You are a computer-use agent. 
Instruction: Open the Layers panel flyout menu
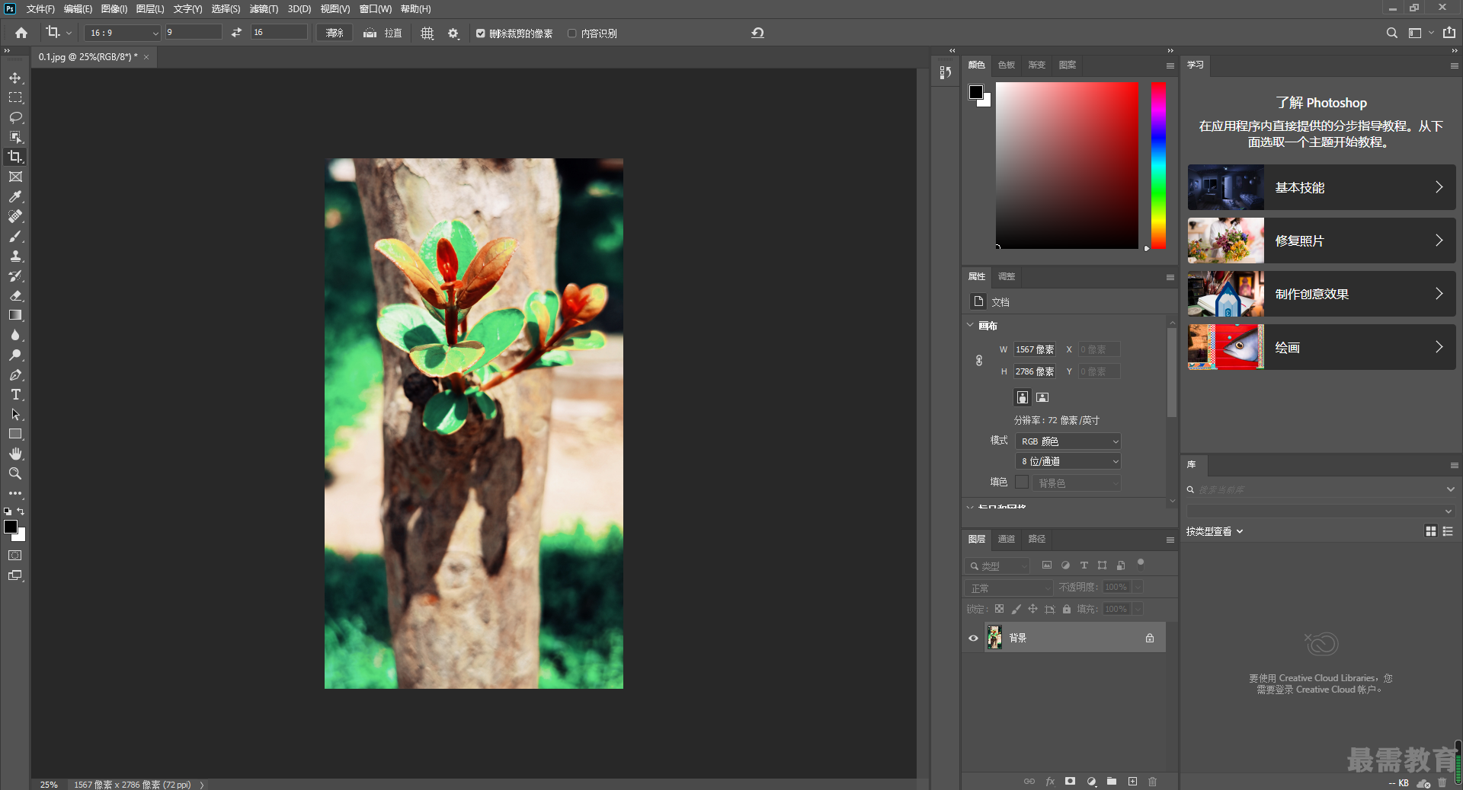coord(1170,540)
